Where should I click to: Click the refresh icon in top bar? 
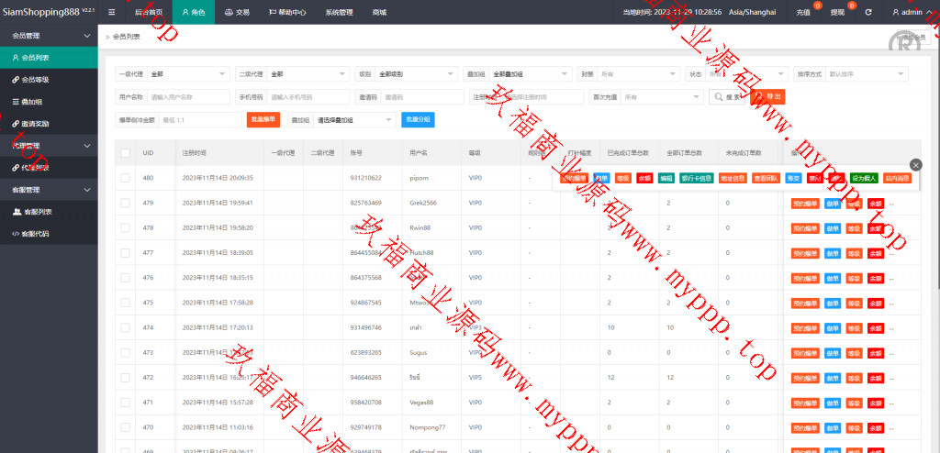868,12
